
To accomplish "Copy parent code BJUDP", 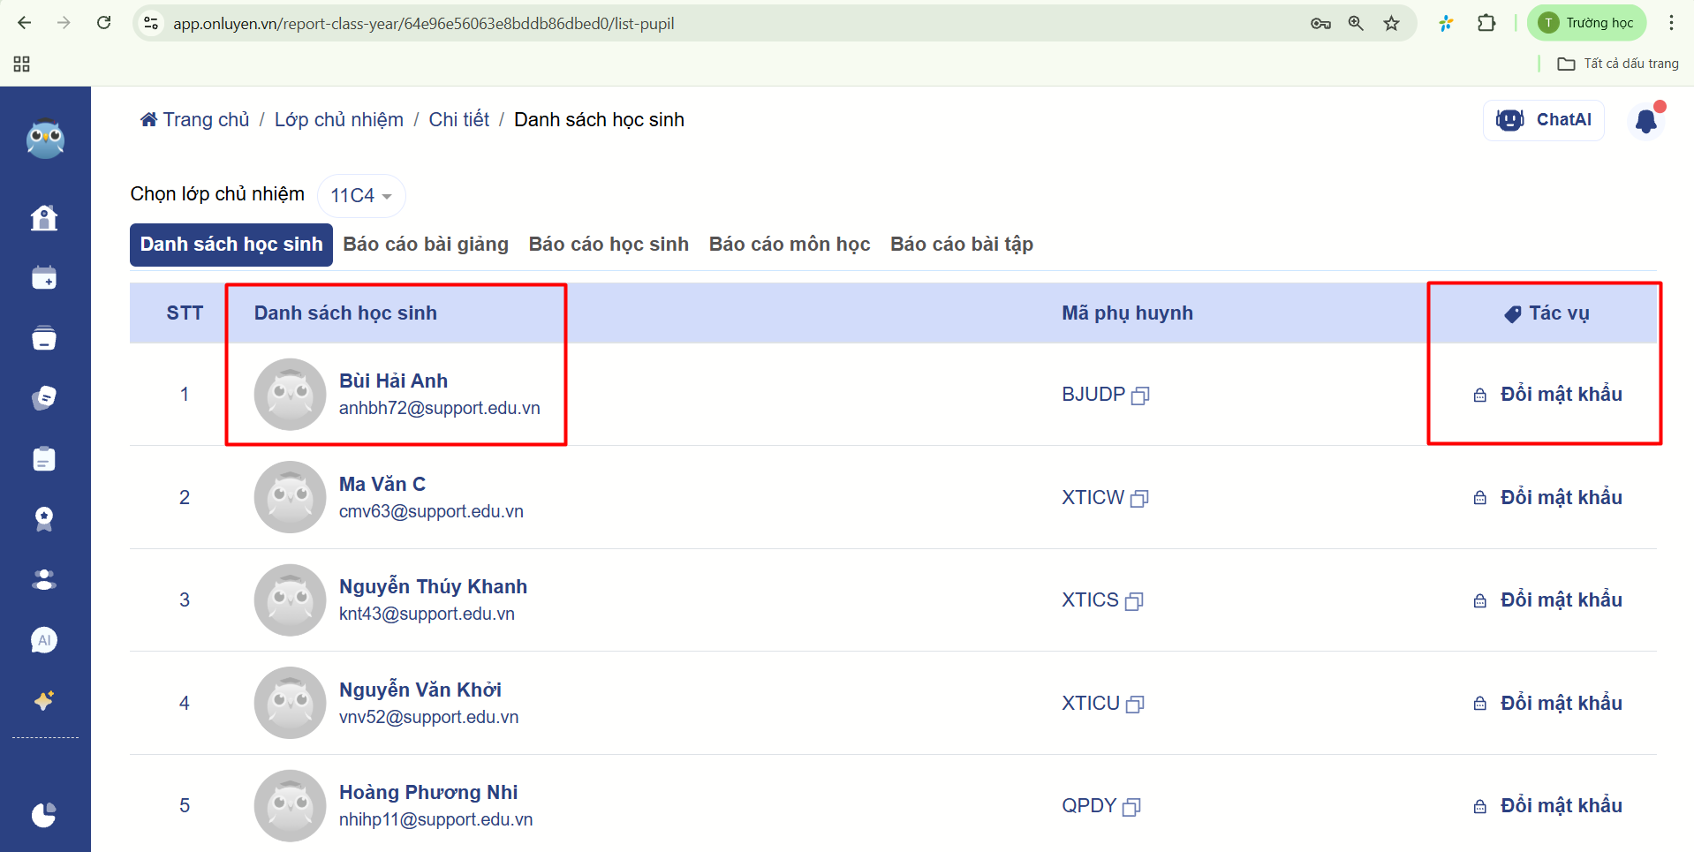I will coord(1140,396).
